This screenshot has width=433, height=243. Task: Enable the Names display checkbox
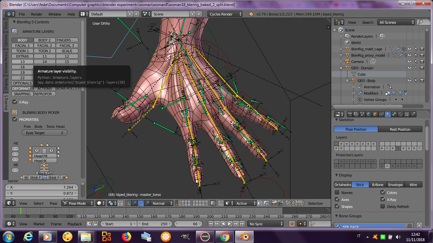point(337,192)
